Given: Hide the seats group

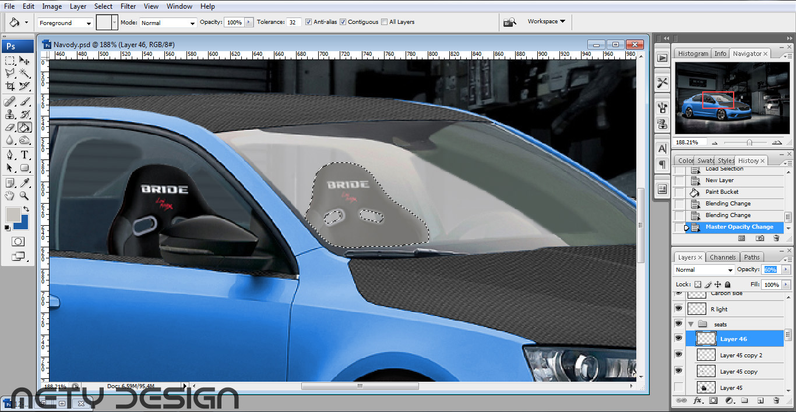Looking at the screenshot, I should (678, 324).
